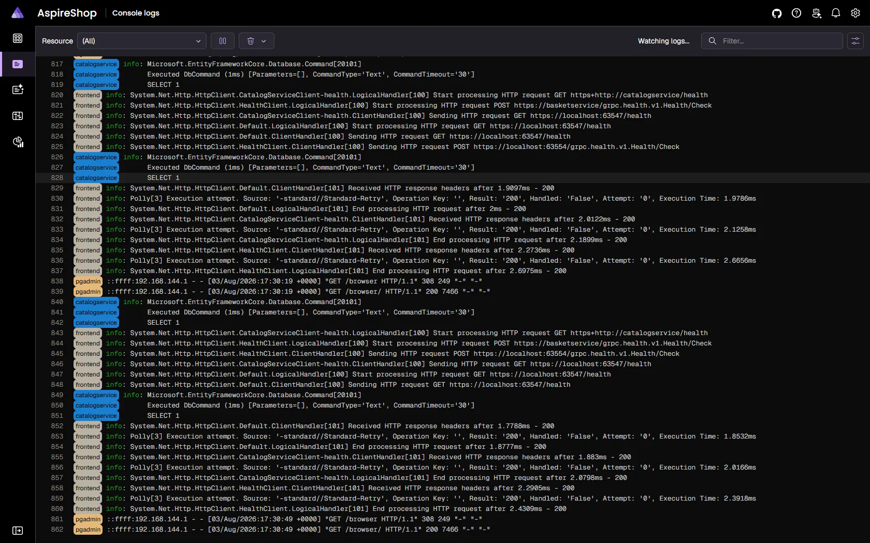The width and height of the screenshot is (870, 543).
Task: Open the console log view options
Action: click(x=856, y=41)
